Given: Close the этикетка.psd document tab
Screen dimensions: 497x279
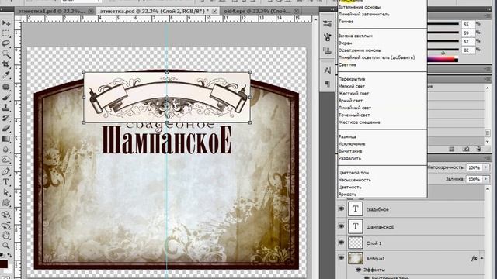Looking at the screenshot, I should pos(214,11).
